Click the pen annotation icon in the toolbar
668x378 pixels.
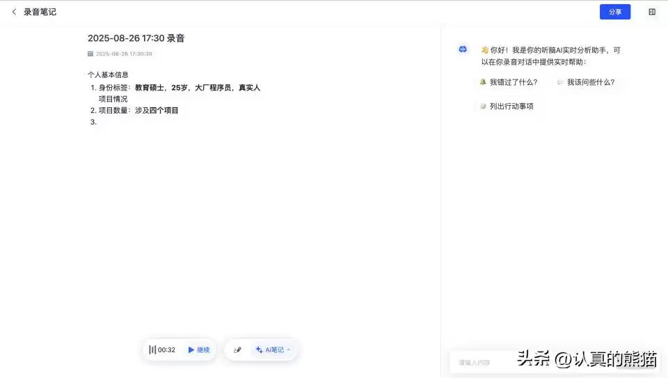[237, 350]
